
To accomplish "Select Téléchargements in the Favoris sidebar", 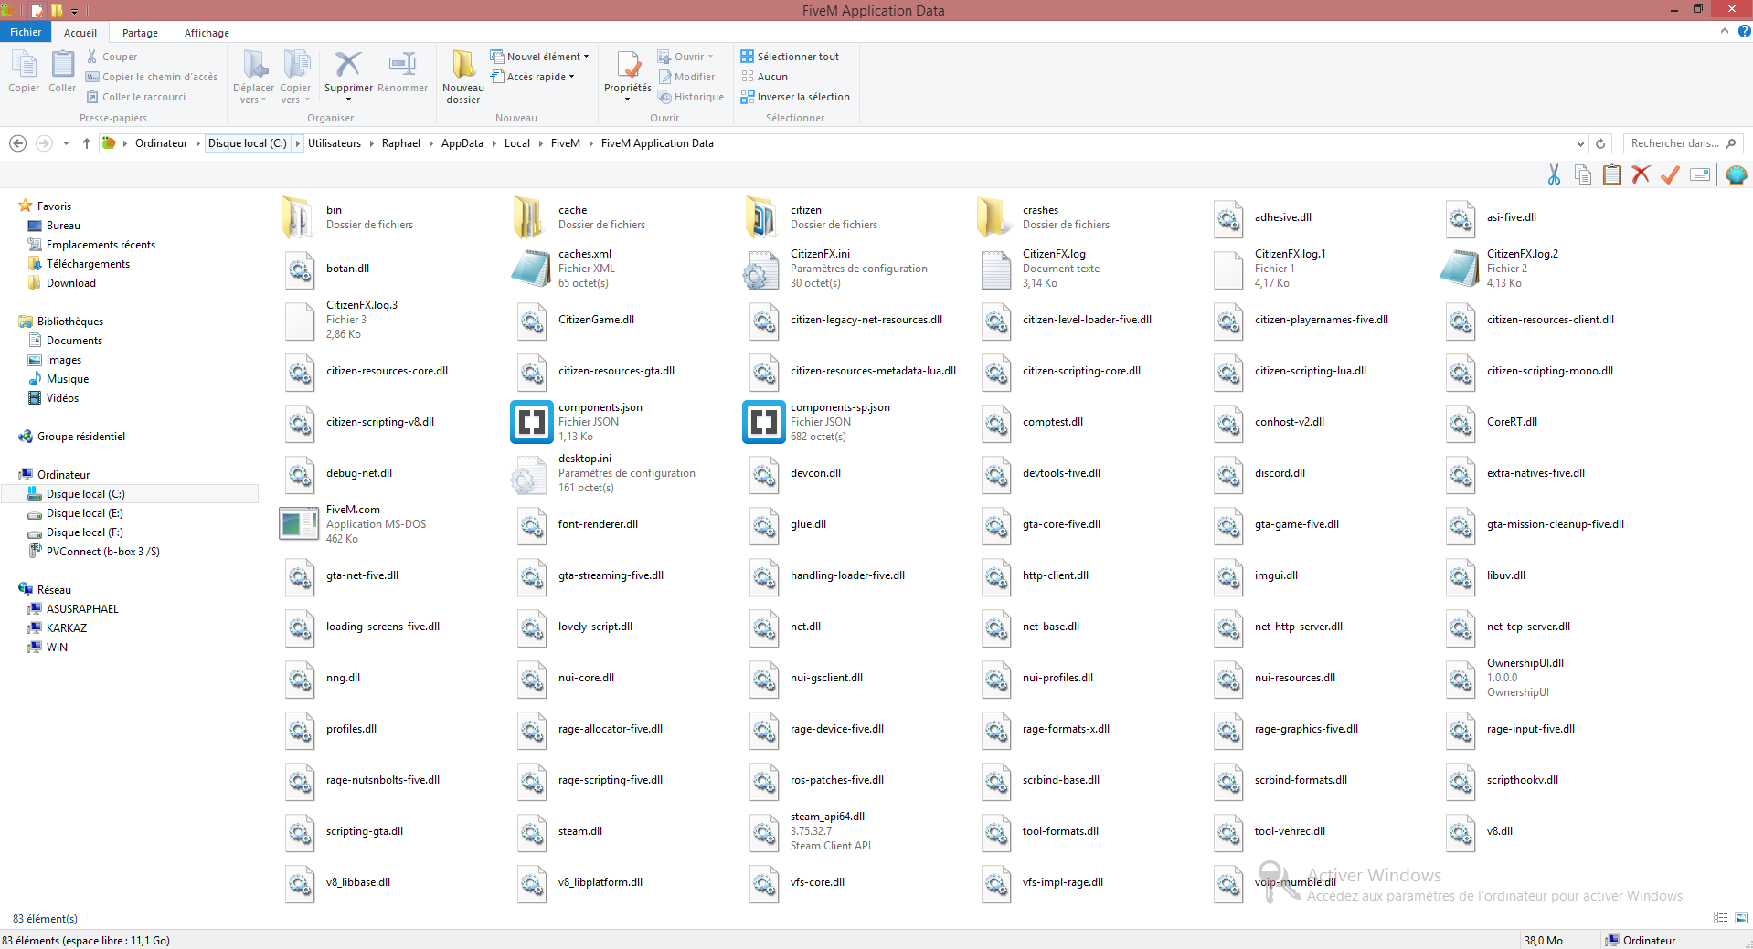I will point(88,264).
